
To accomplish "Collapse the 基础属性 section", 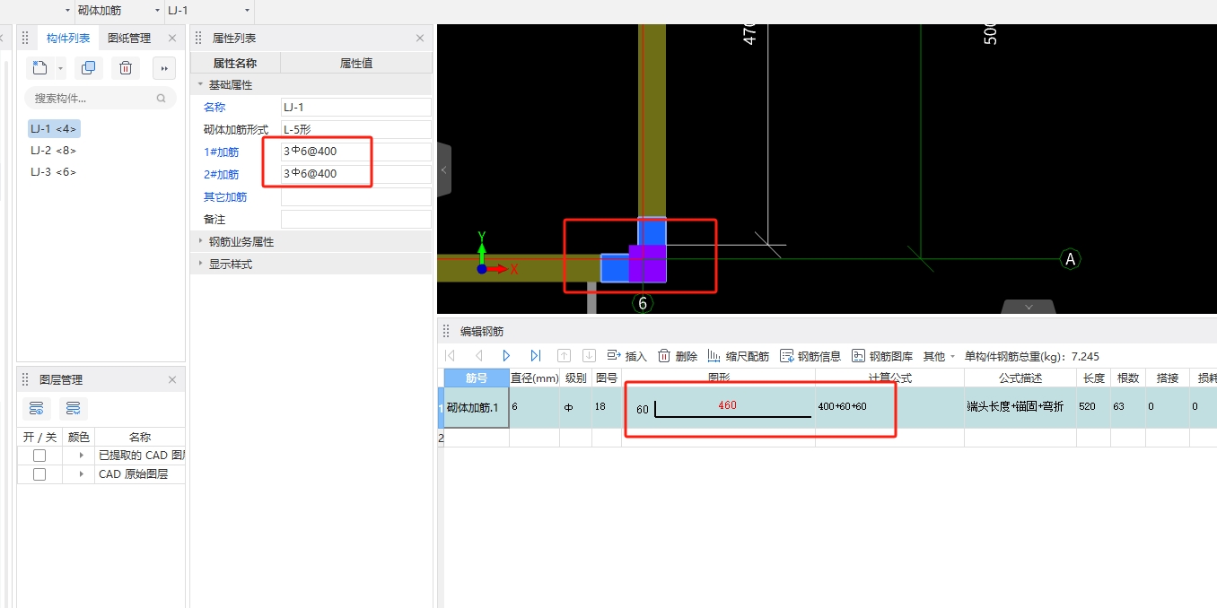I will tap(200, 85).
